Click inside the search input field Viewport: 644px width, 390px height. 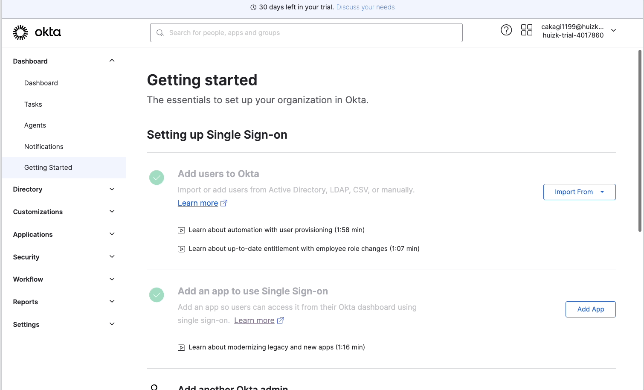coord(306,32)
